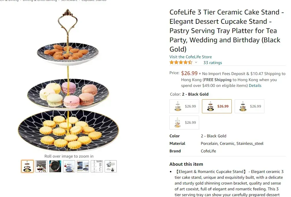Visit the CofeLife Store link
The height and width of the screenshot is (197, 291).
click(x=190, y=57)
